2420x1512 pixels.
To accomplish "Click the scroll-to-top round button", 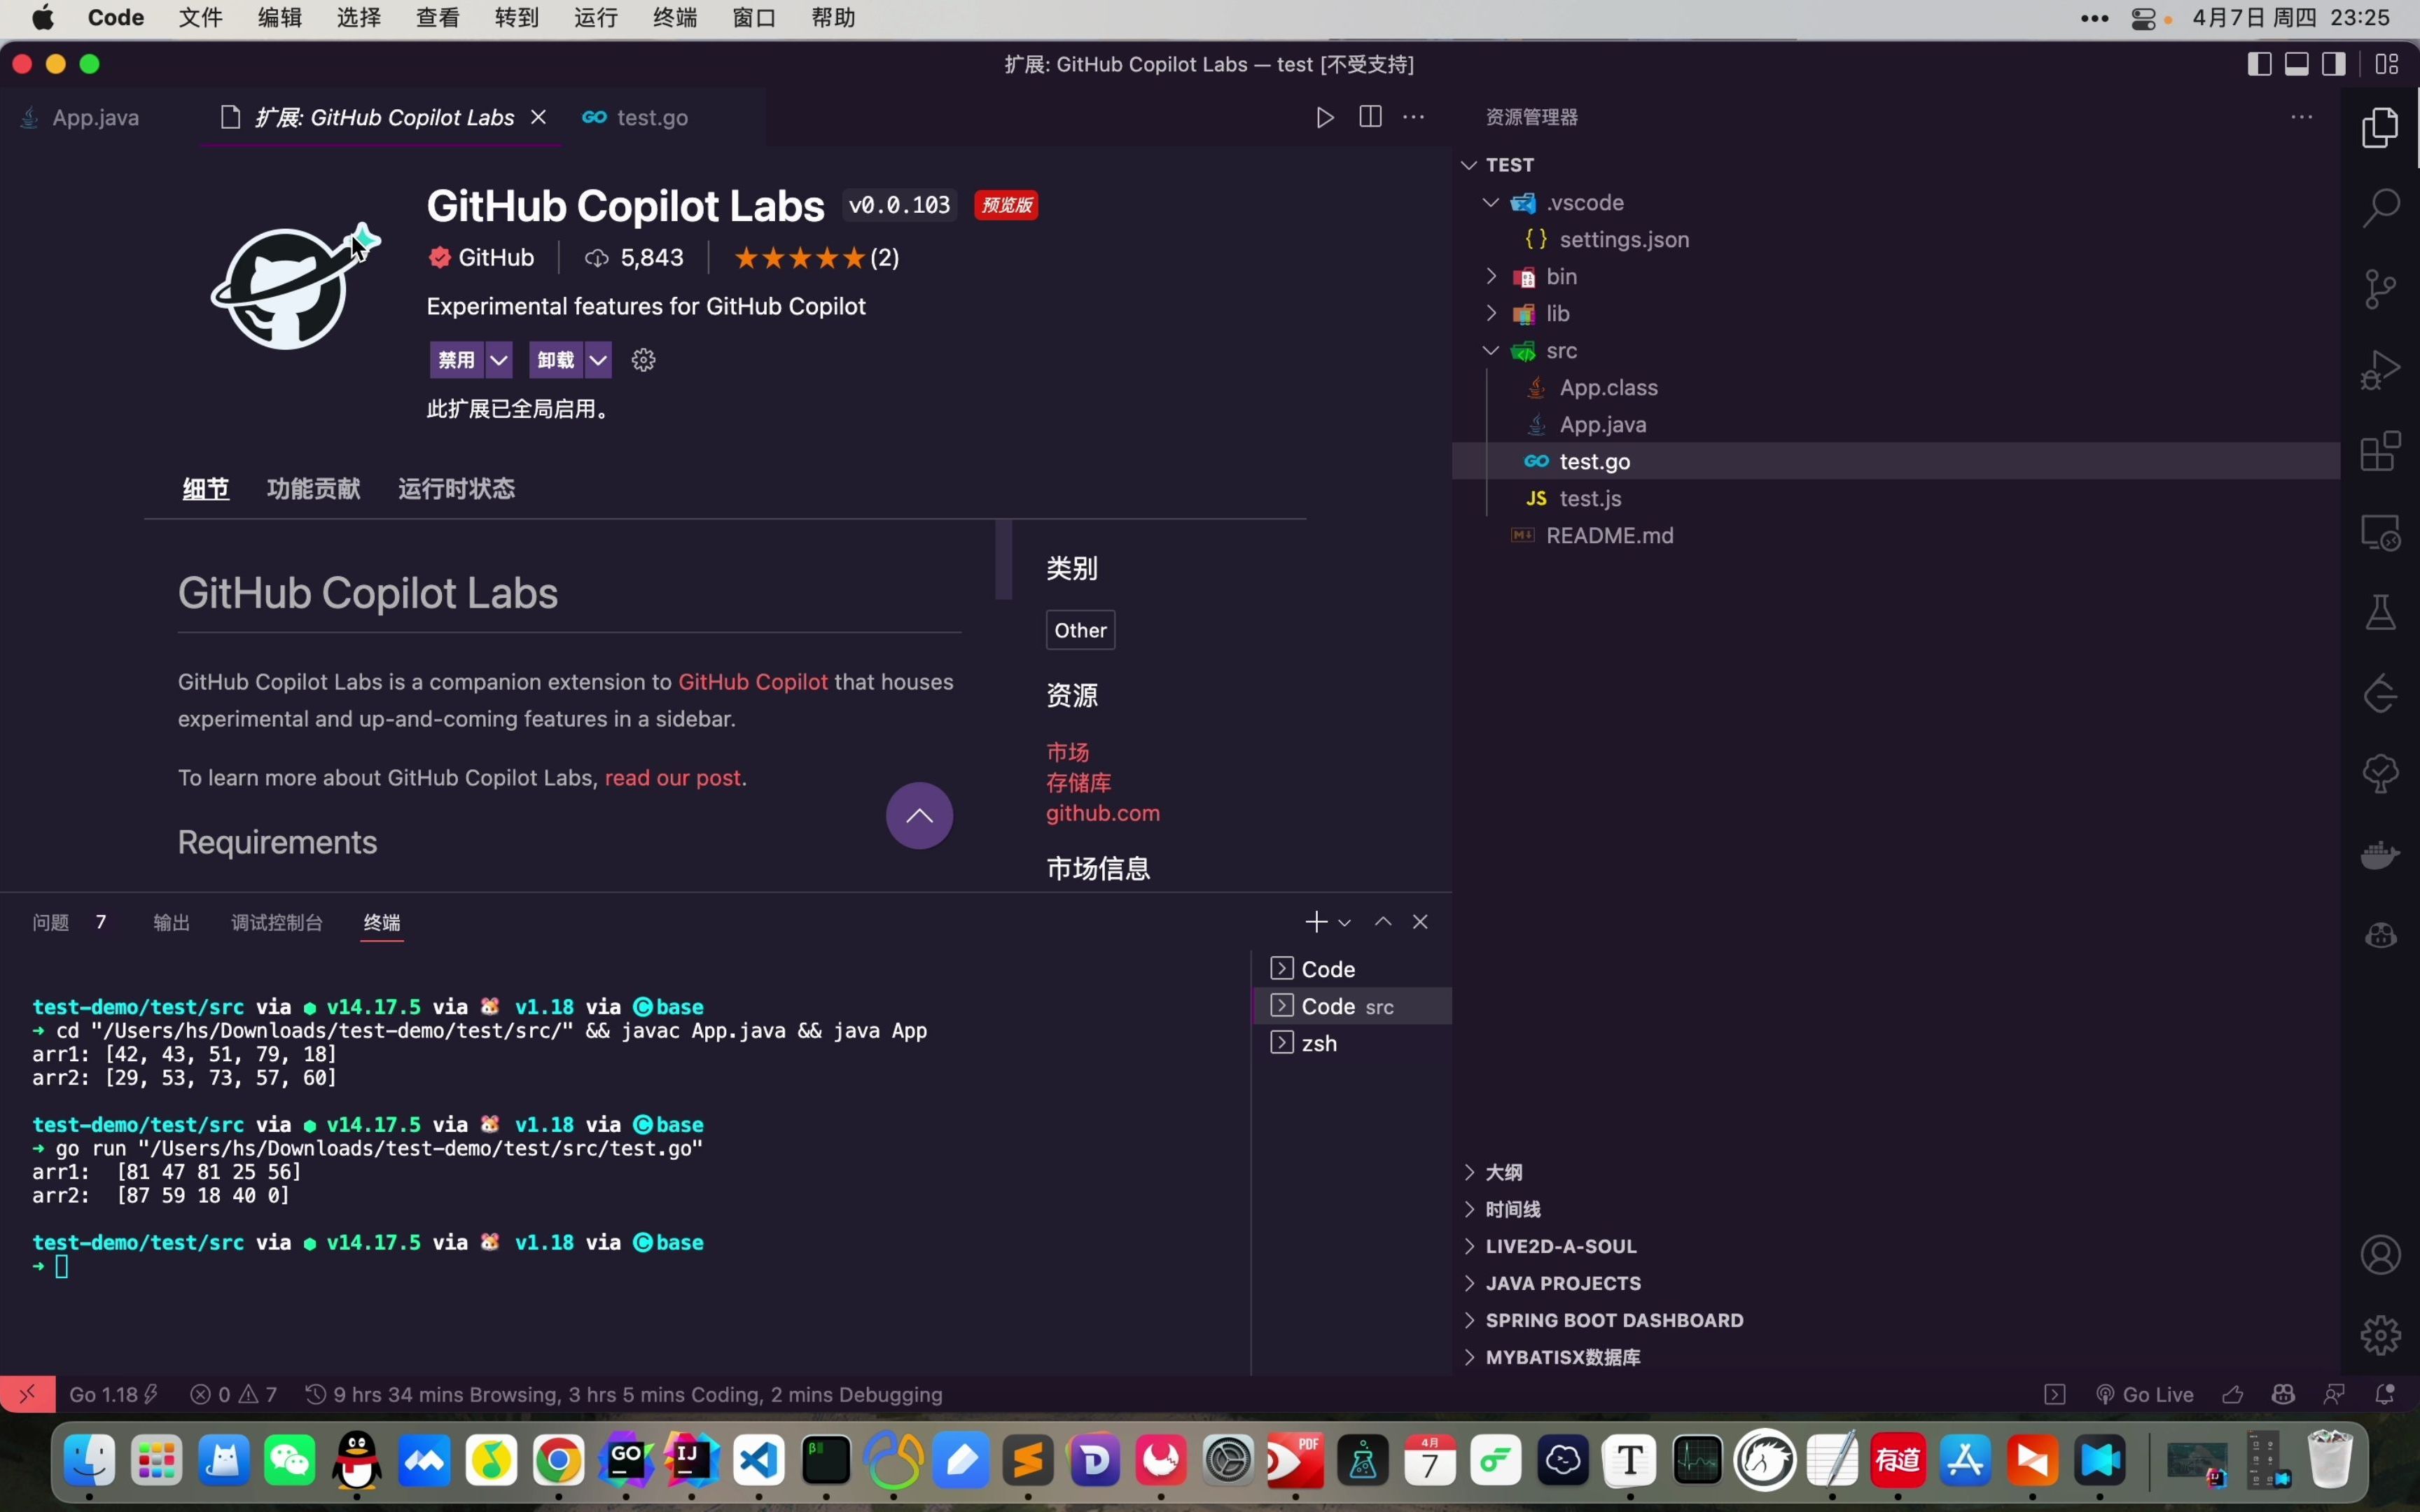I will pos(919,816).
